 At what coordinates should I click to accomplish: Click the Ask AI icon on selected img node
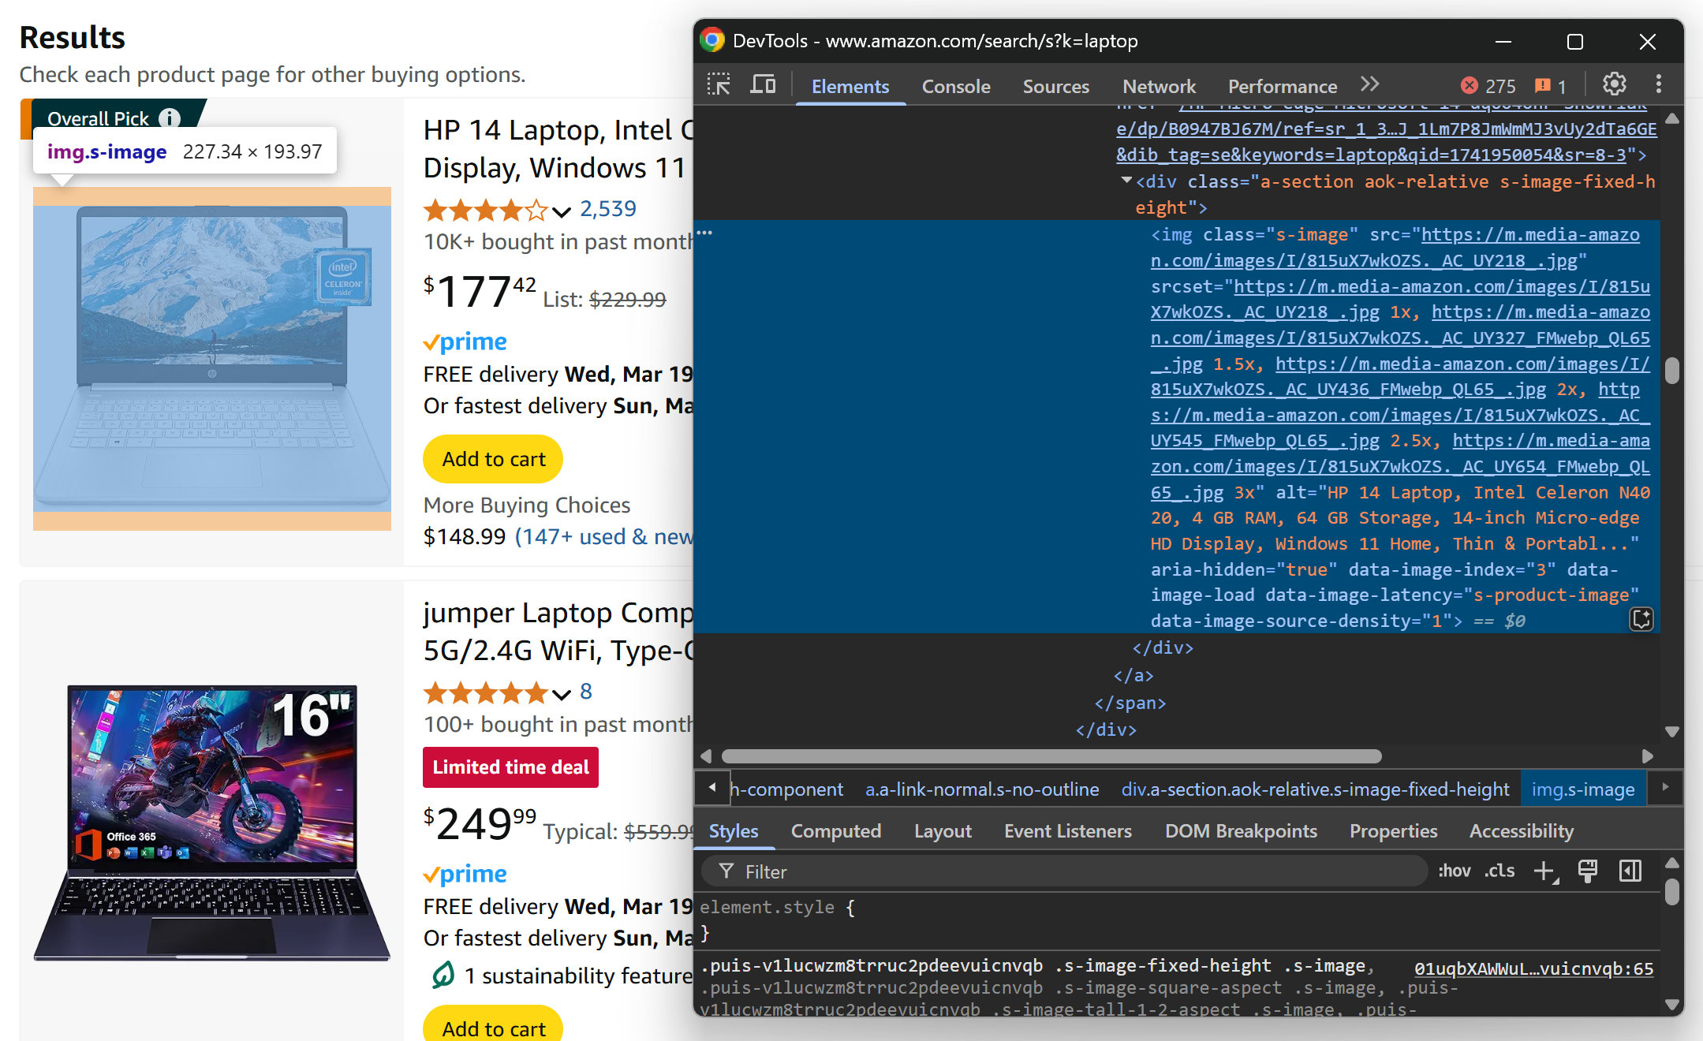coord(1641,619)
